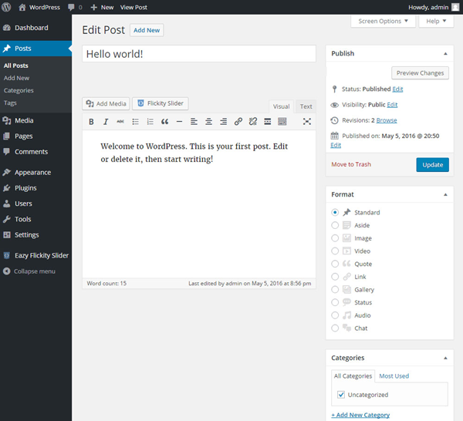Insert a blockquote
Viewport: 463px width, 421px height.
coord(165,122)
